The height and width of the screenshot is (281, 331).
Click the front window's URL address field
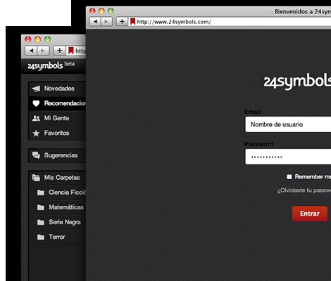pos(230,22)
